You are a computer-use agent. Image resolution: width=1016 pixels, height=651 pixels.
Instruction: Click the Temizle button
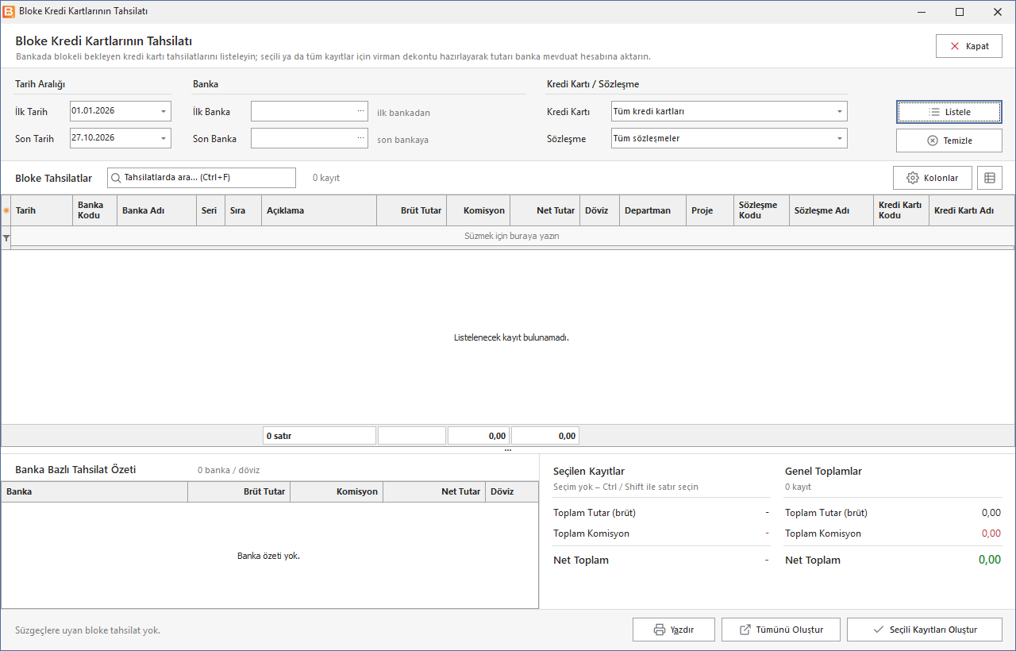(x=949, y=141)
